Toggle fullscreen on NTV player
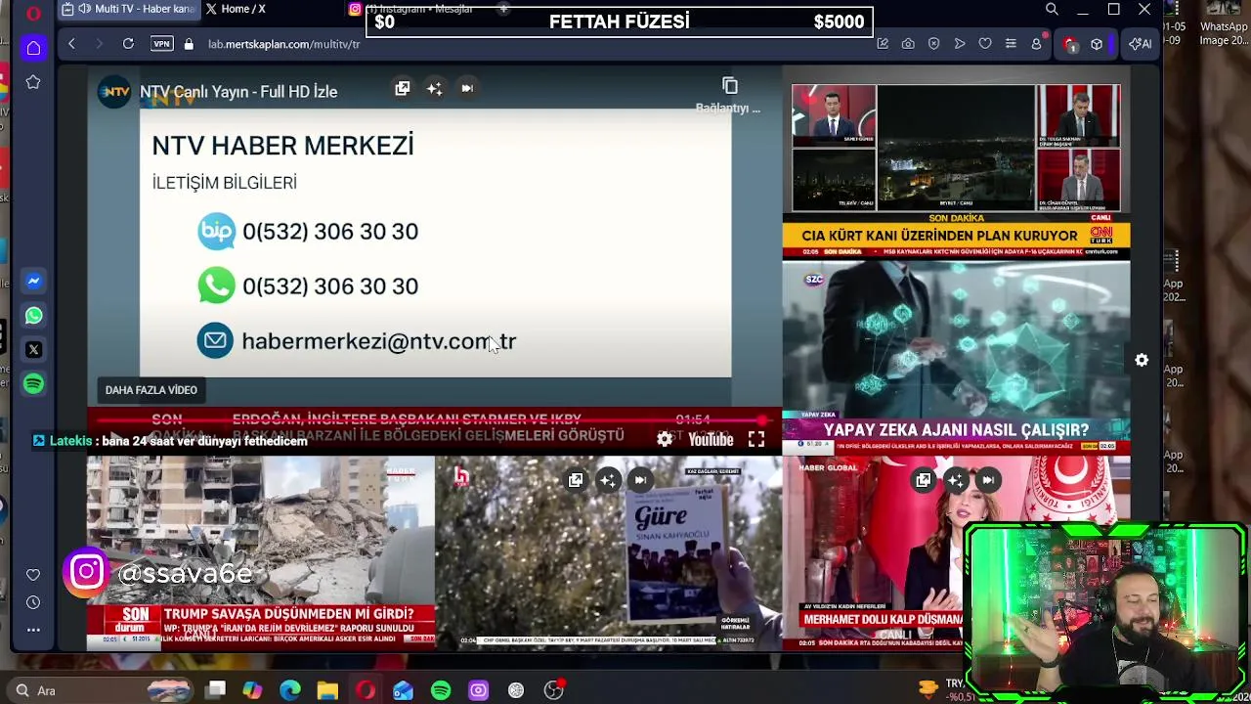The width and height of the screenshot is (1251, 704). click(x=756, y=440)
